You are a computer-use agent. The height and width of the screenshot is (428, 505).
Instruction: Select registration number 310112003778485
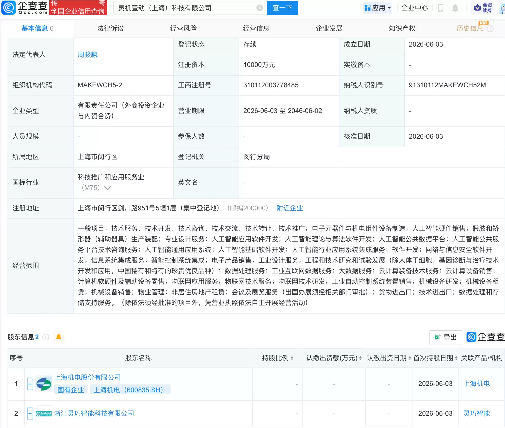pos(271,85)
